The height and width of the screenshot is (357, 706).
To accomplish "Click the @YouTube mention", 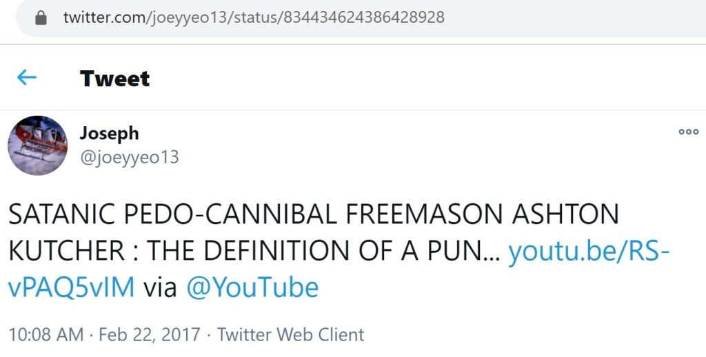I will tap(252, 287).
